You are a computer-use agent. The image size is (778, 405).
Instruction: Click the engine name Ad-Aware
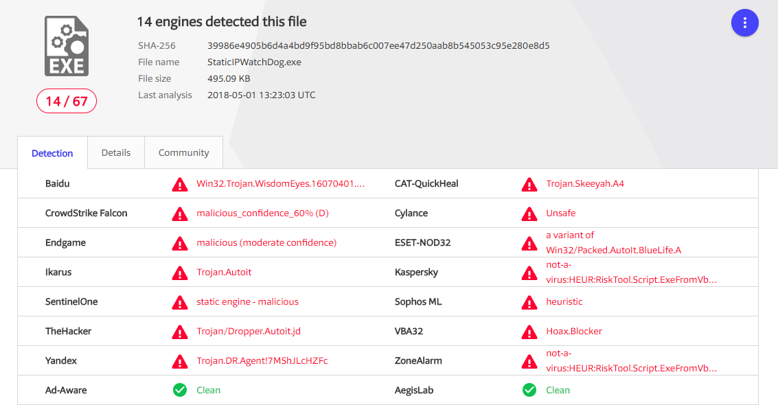coord(66,390)
